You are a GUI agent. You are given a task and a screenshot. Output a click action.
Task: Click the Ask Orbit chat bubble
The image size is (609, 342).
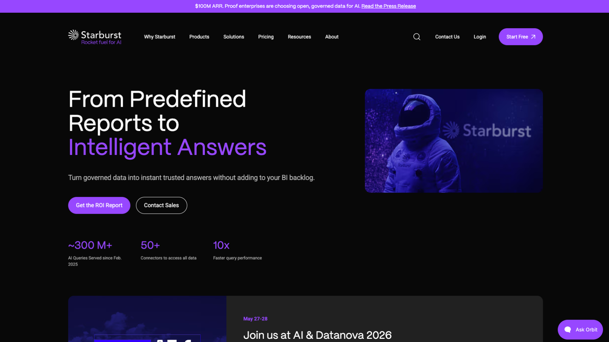tap(580, 330)
